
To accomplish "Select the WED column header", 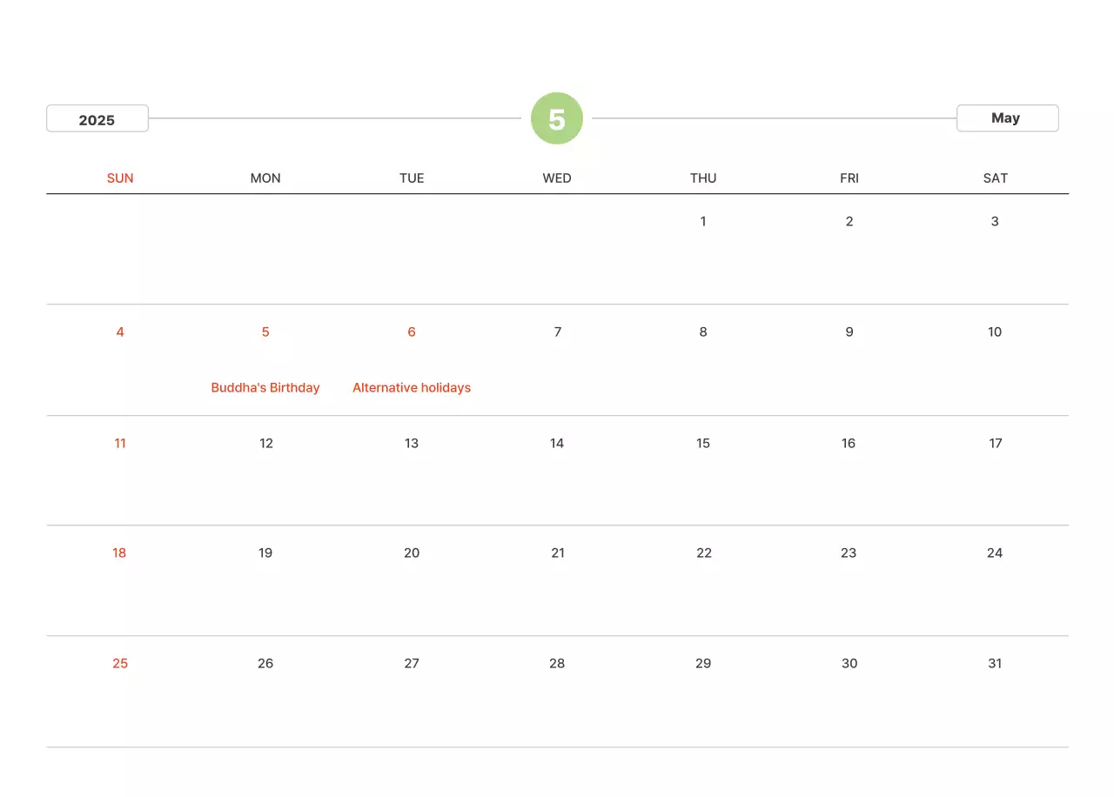I will 557,178.
